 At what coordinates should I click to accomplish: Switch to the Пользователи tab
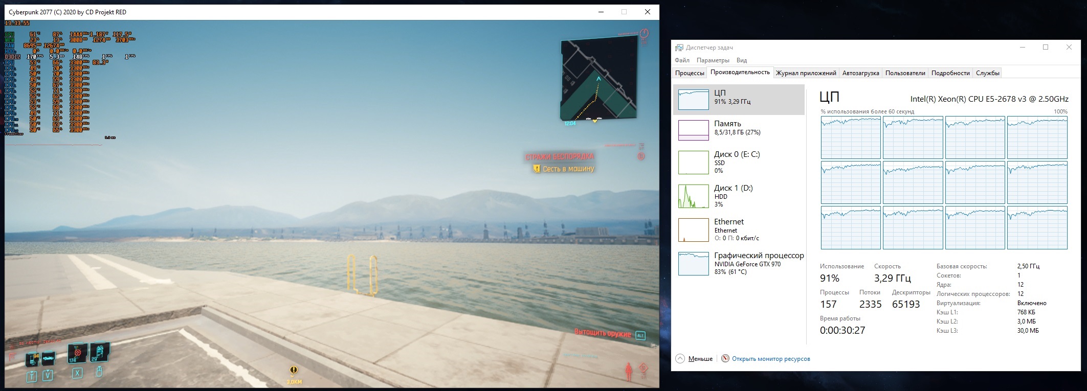905,73
